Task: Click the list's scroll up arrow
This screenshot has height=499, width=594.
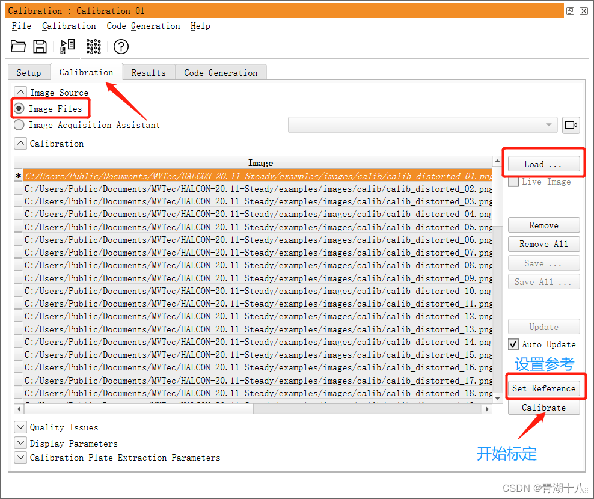Action: pyautogui.click(x=497, y=161)
